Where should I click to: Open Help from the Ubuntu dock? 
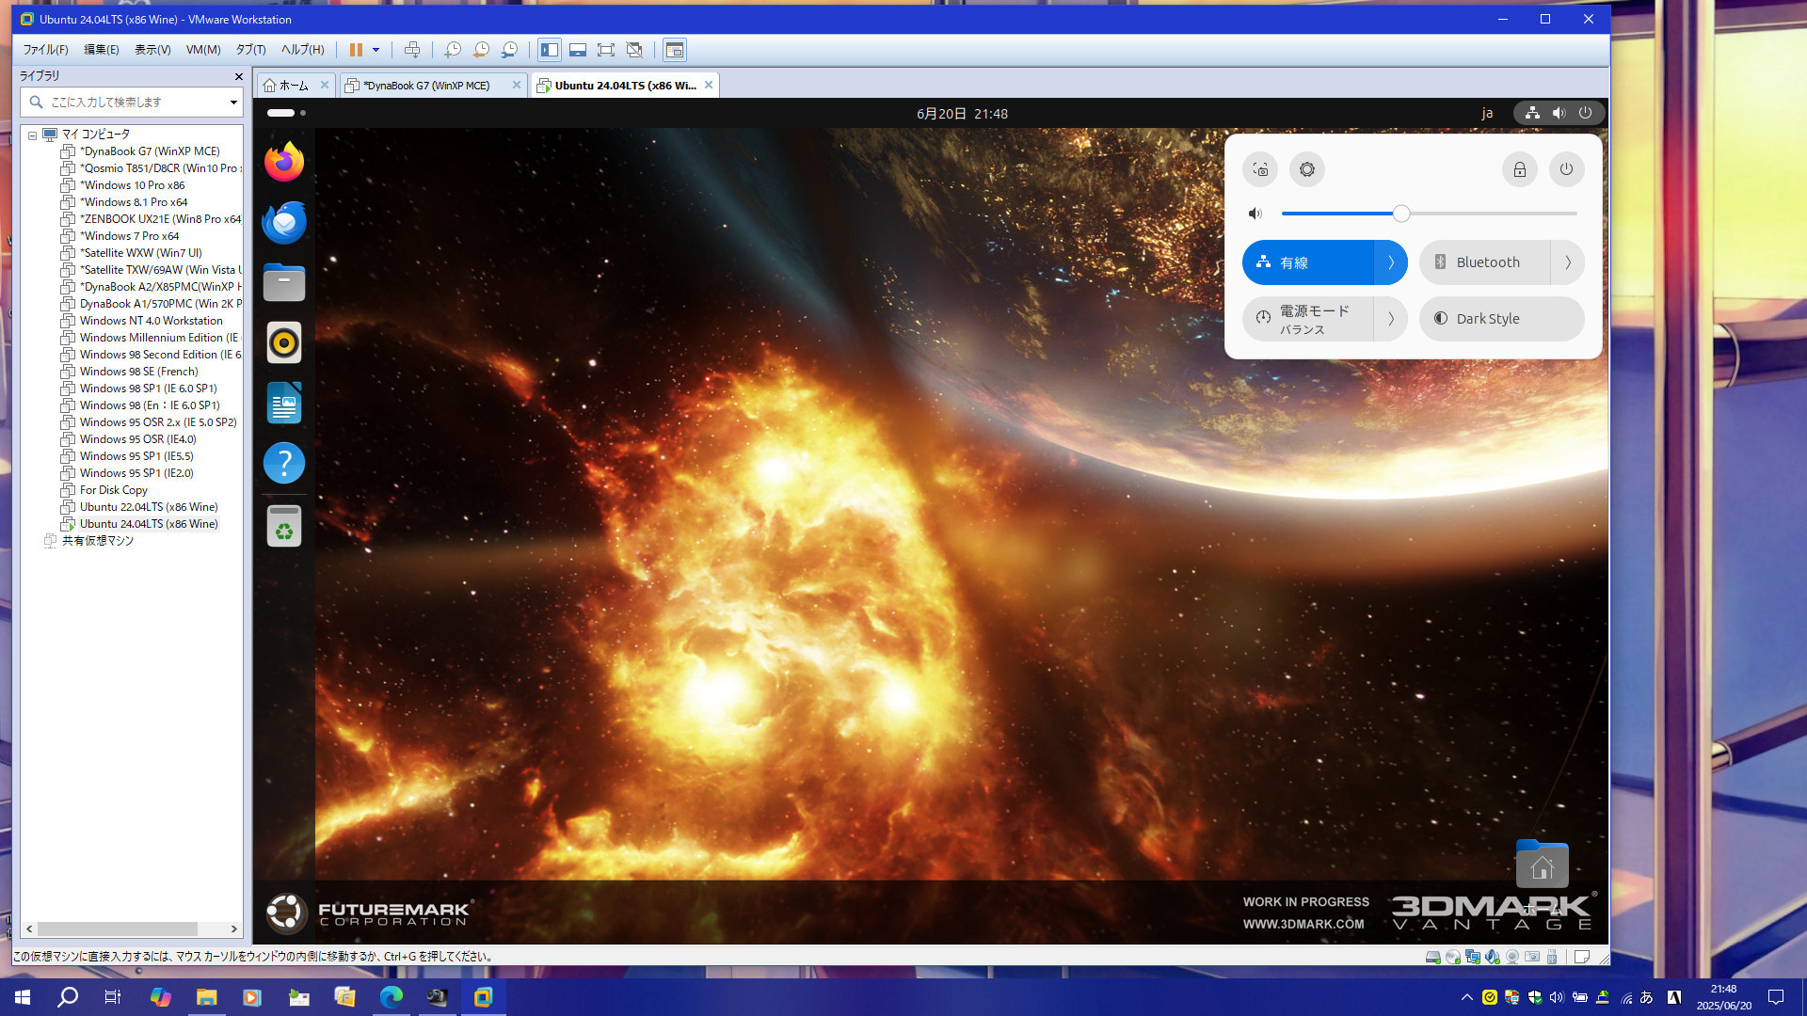(284, 463)
